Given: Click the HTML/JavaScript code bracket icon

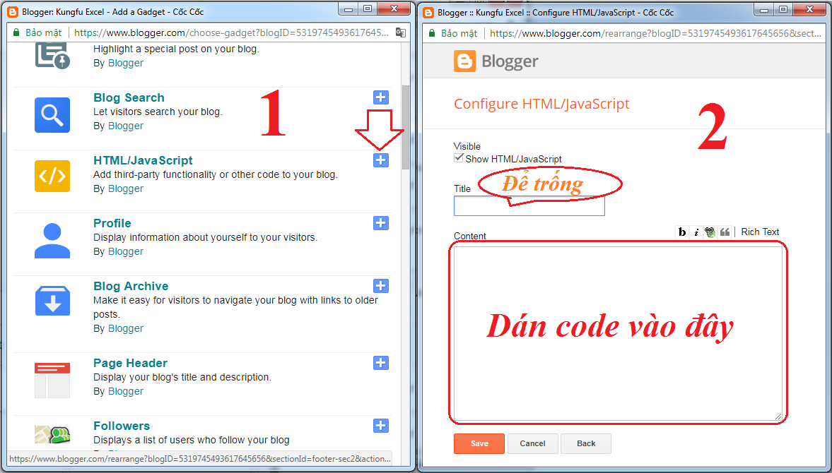Looking at the screenshot, I should [52, 176].
